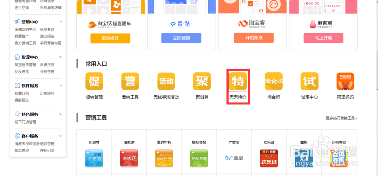Open 线下门店管理 in sidebar
Screen dimensions: 378x176
[x=25, y=122]
